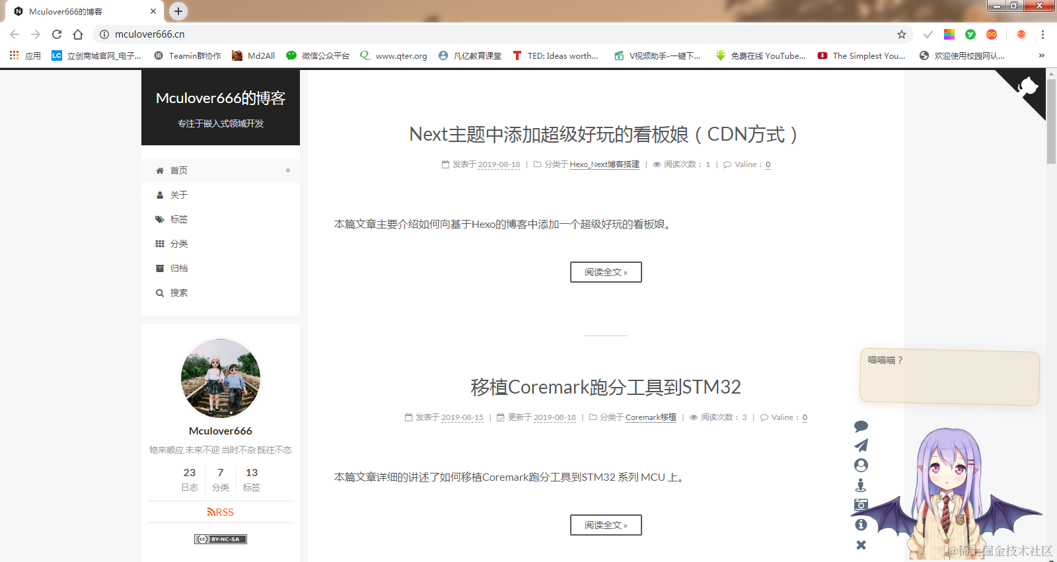Click the page vertical scrollbar thumb
The height and width of the screenshot is (562, 1057).
click(x=1052, y=120)
